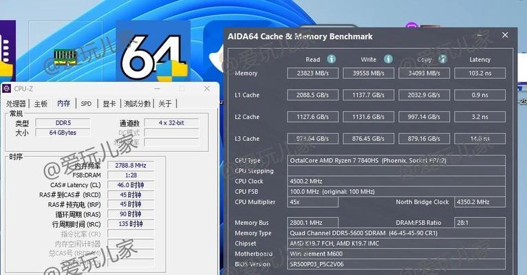Click the Memory Copy value 34093 MB/s
Viewport: 527px width, 275px height.
(424, 73)
